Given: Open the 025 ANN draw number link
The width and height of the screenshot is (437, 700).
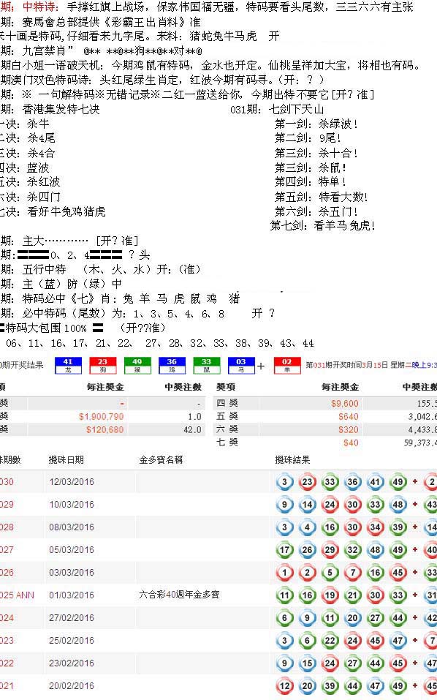Looking at the screenshot, I should pyautogui.click(x=17, y=595).
